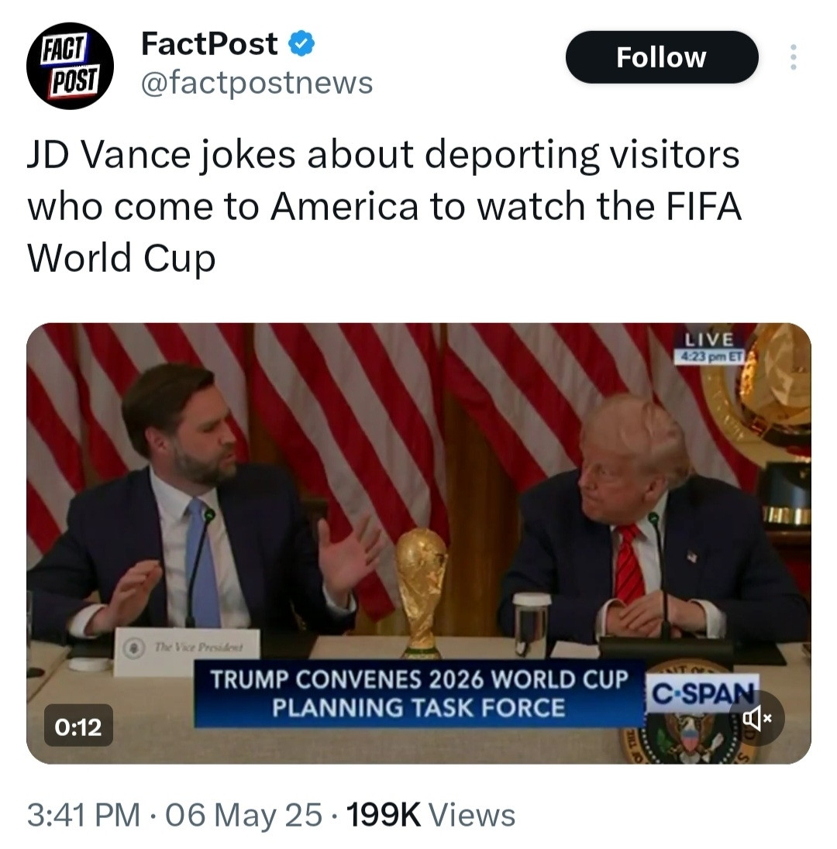The width and height of the screenshot is (837, 849).
Task: Open the FactPost profile avatar
Action: (70, 66)
